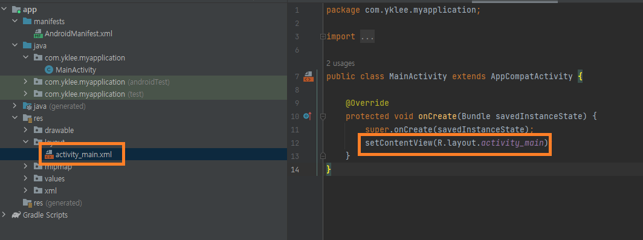643x240 pixels.
Task: Click related XML file gutter icon line 7
Action: coord(308,76)
